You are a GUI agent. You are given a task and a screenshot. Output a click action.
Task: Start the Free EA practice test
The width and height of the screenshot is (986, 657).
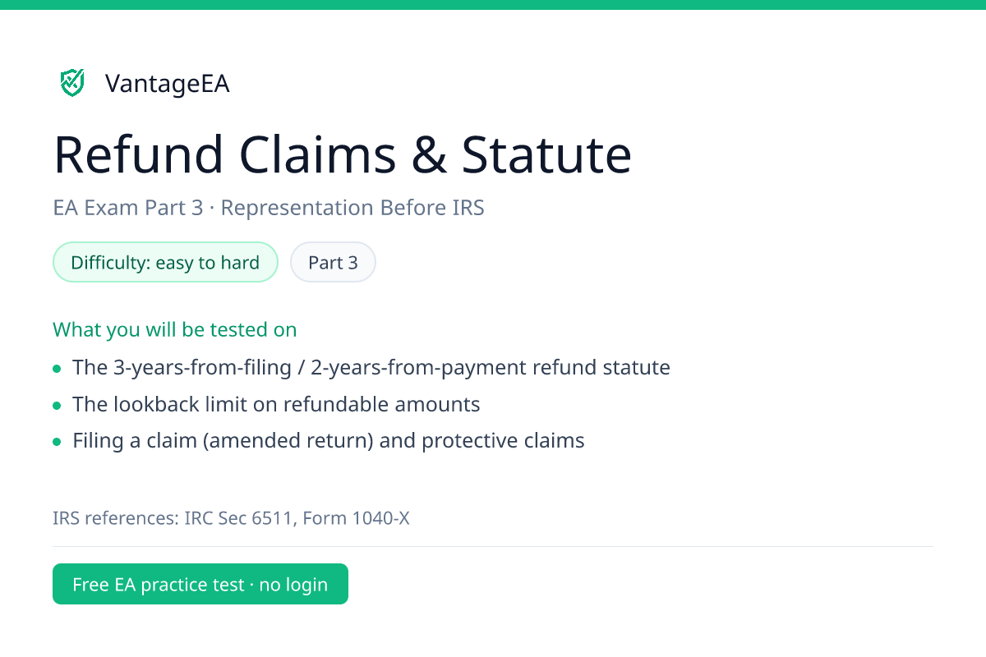click(x=200, y=584)
